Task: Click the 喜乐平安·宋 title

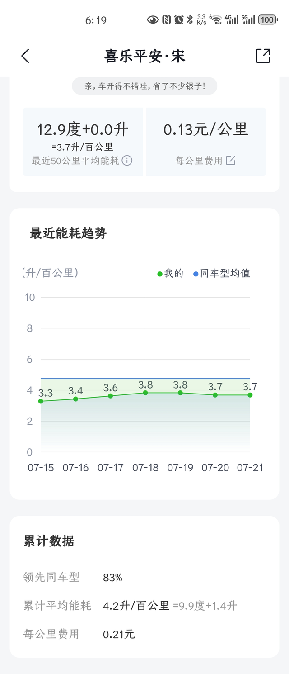Action: 144,56
